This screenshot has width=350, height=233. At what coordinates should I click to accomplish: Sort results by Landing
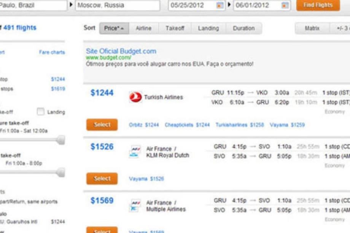pos(208,28)
